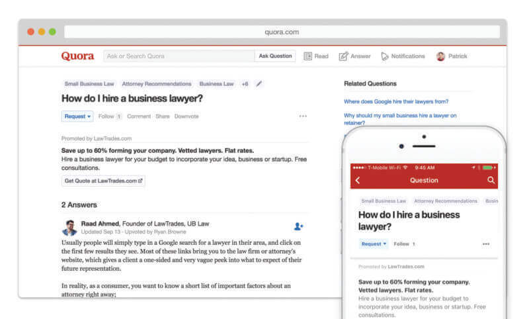Open Patrick's profile menu
529x319 pixels.
452,56
